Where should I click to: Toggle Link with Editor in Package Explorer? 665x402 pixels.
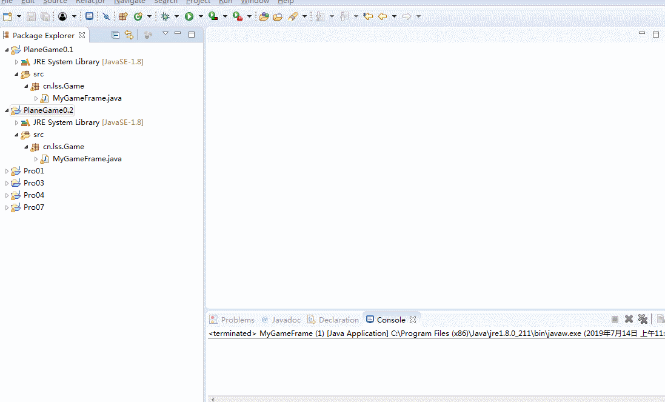[129, 35]
